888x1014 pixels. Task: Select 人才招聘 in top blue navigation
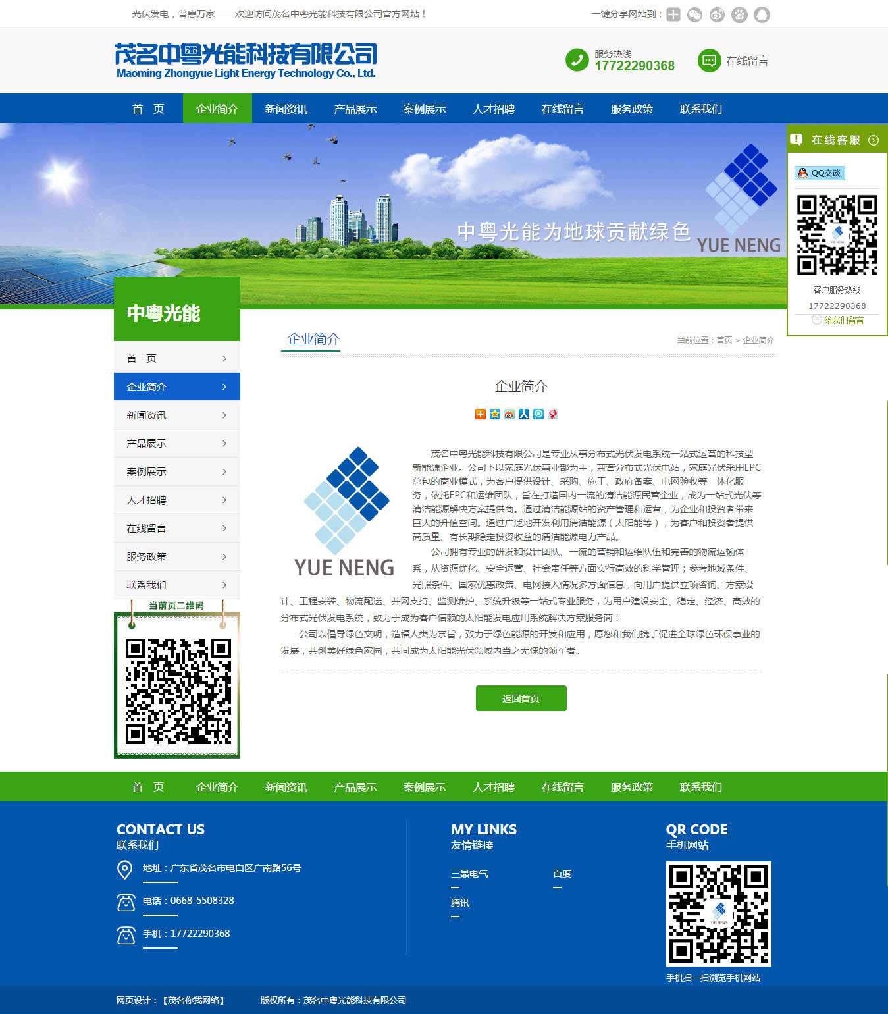pos(494,109)
